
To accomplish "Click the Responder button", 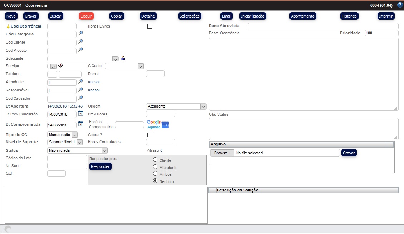I will [100, 166].
